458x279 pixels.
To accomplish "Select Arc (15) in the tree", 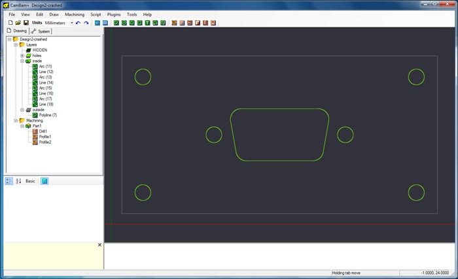I will click(45, 88).
